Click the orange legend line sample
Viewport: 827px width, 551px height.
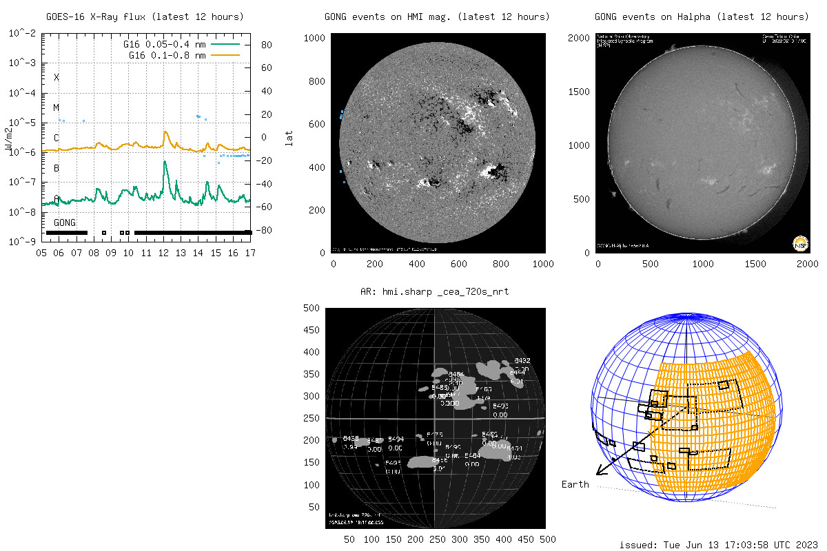tap(225, 54)
